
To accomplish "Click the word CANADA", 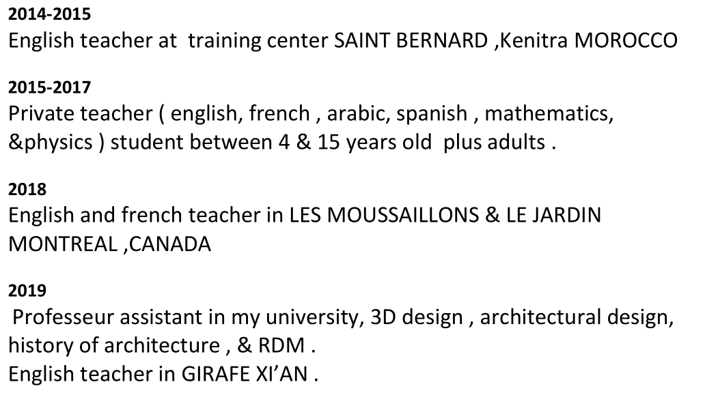I will pyautogui.click(x=170, y=244).
